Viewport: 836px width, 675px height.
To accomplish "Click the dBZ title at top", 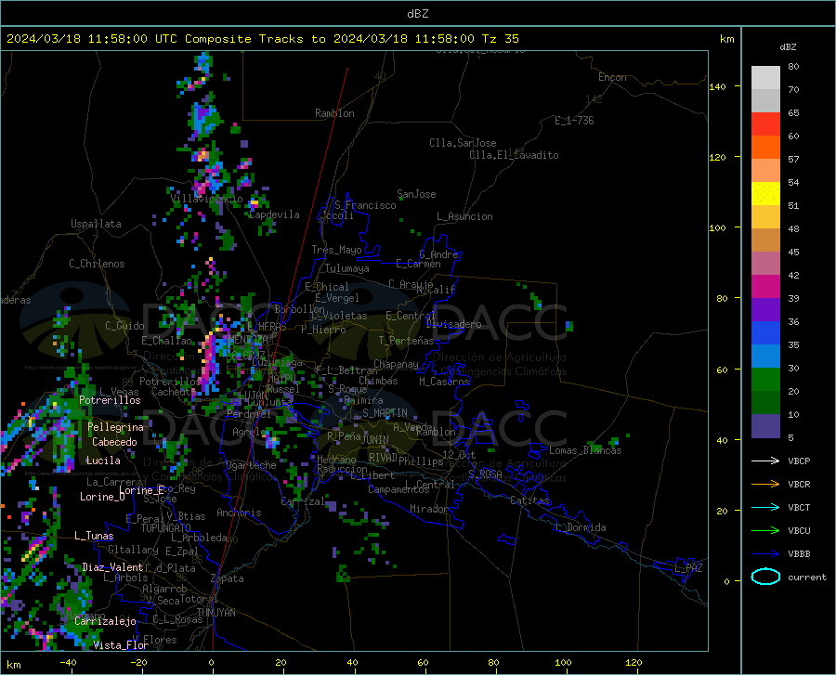I will tap(417, 14).
